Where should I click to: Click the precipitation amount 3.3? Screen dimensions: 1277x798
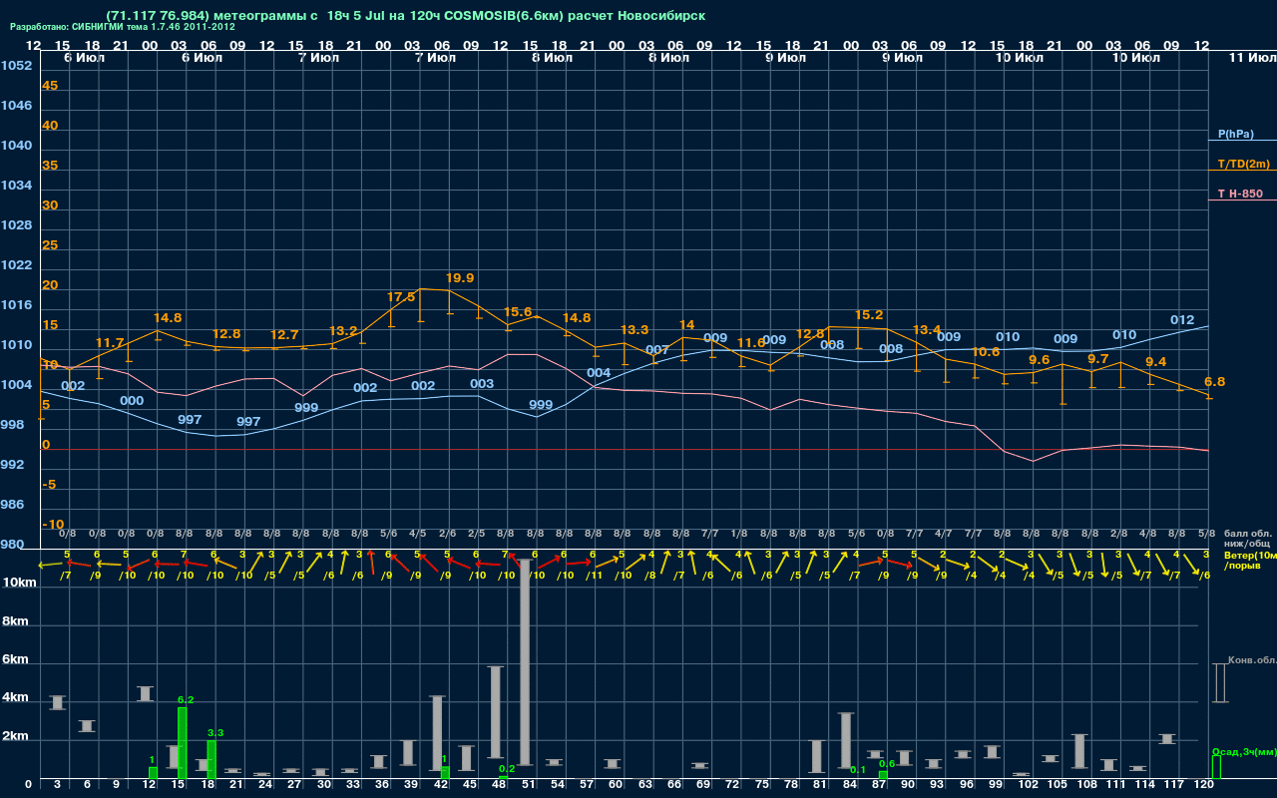pos(214,733)
